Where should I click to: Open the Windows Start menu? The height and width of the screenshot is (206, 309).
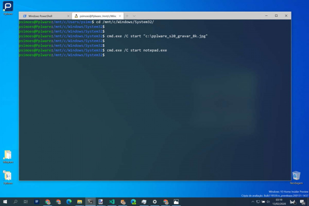[x=5, y=202]
